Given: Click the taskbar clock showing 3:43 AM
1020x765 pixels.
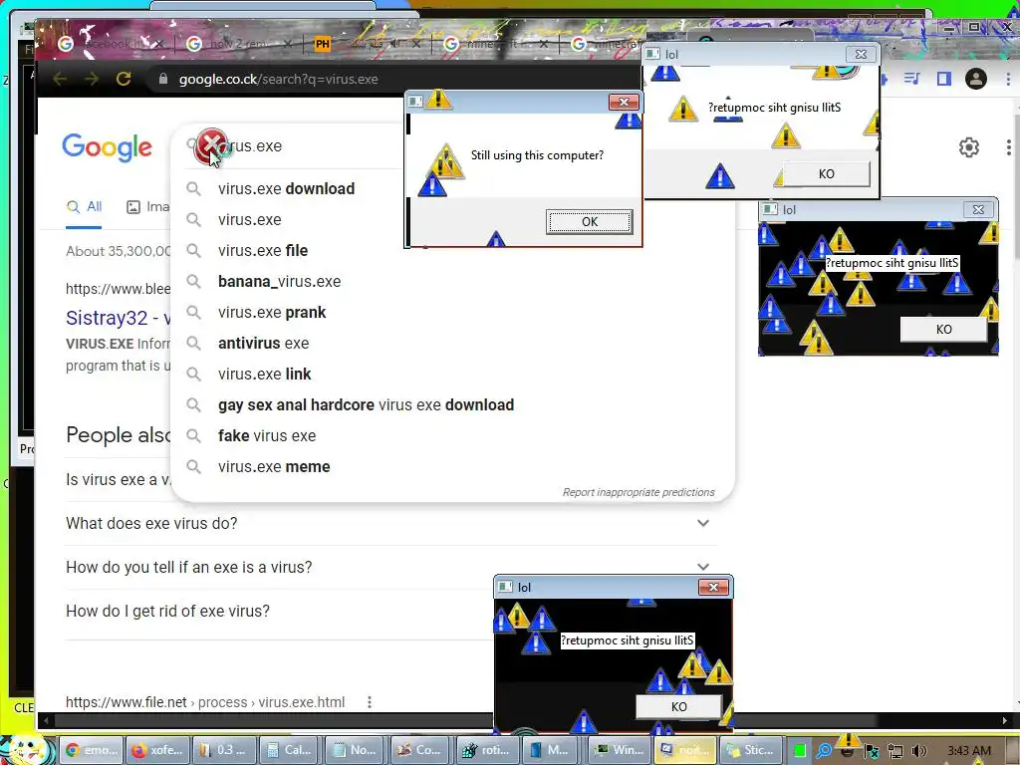Looking at the screenshot, I should coord(969,751).
